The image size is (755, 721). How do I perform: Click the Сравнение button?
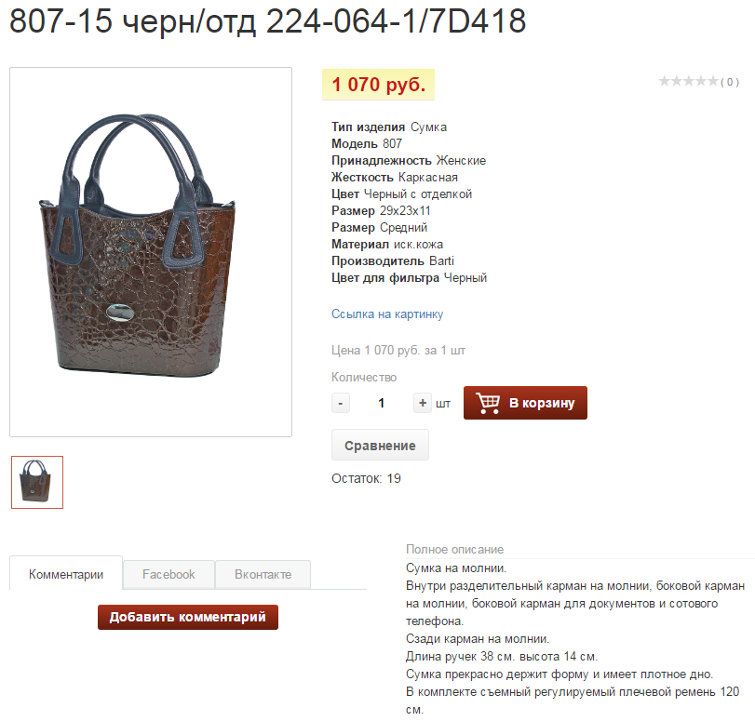pyautogui.click(x=380, y=446)
